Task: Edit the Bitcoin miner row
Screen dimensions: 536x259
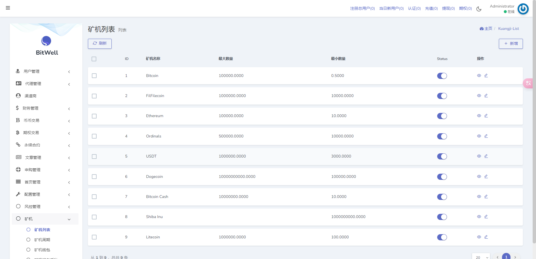Action: 486,76
